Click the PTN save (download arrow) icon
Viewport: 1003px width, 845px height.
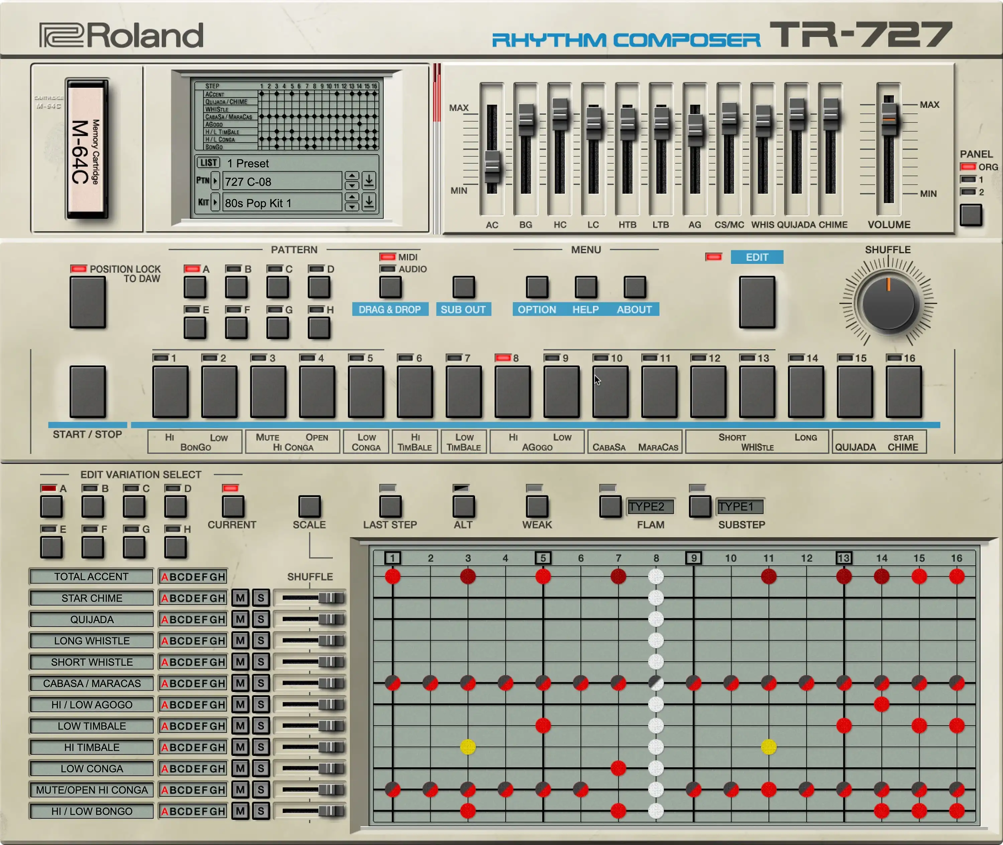point(368,180)
